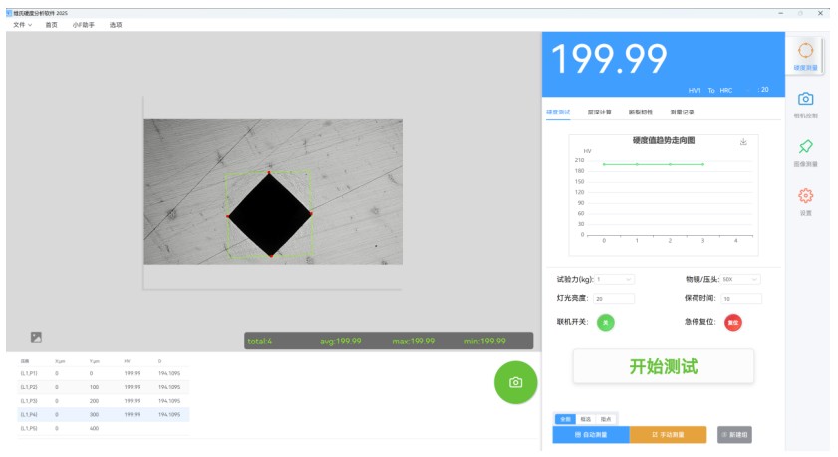Select the highlighted (L1,P4) row
Screen dimensions: 838x457
coord(104,414)
